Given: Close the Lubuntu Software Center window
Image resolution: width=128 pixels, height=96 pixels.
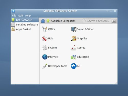Looking at the screenshot, I should point(115,11).
